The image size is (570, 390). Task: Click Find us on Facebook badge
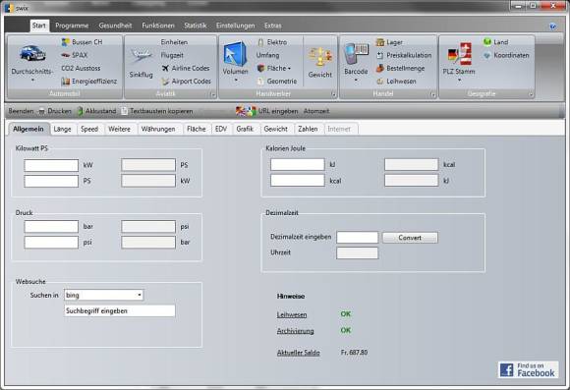coord(528,369)
